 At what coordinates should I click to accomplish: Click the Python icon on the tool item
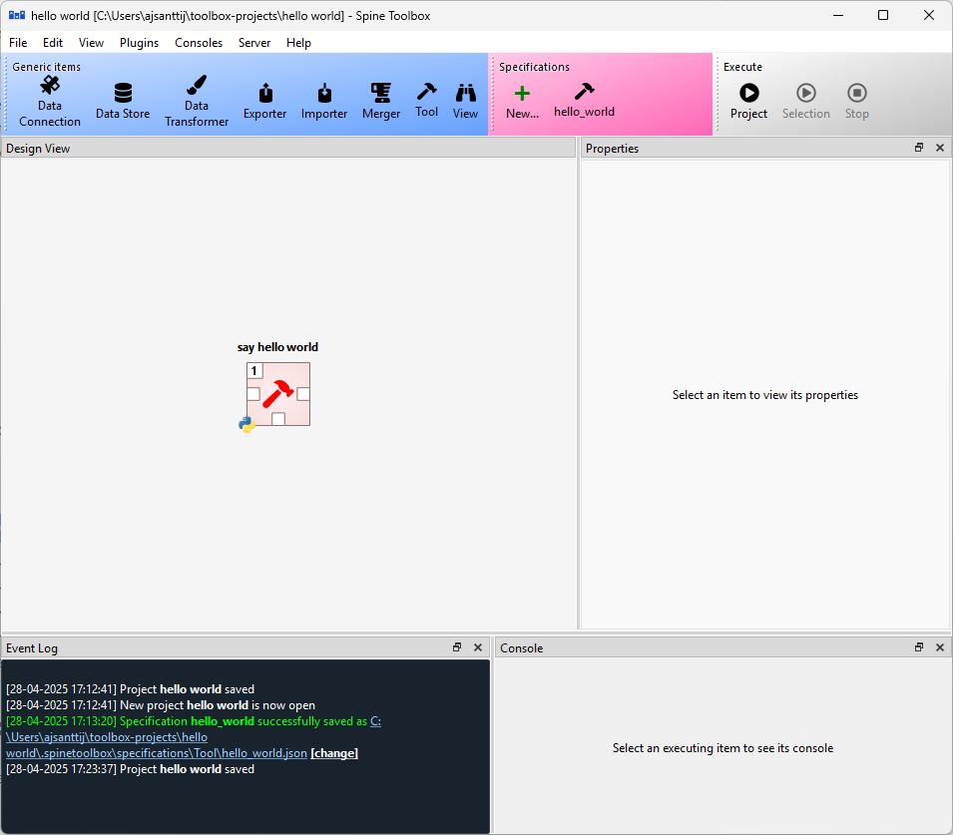[246, 425]
